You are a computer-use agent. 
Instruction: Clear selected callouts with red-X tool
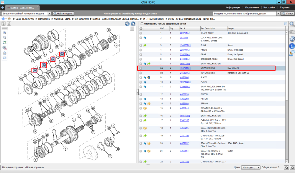click(5, 48)
